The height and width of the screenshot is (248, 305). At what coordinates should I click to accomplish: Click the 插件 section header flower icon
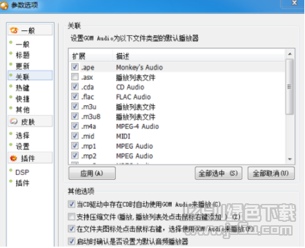click(x=14, y=158)
